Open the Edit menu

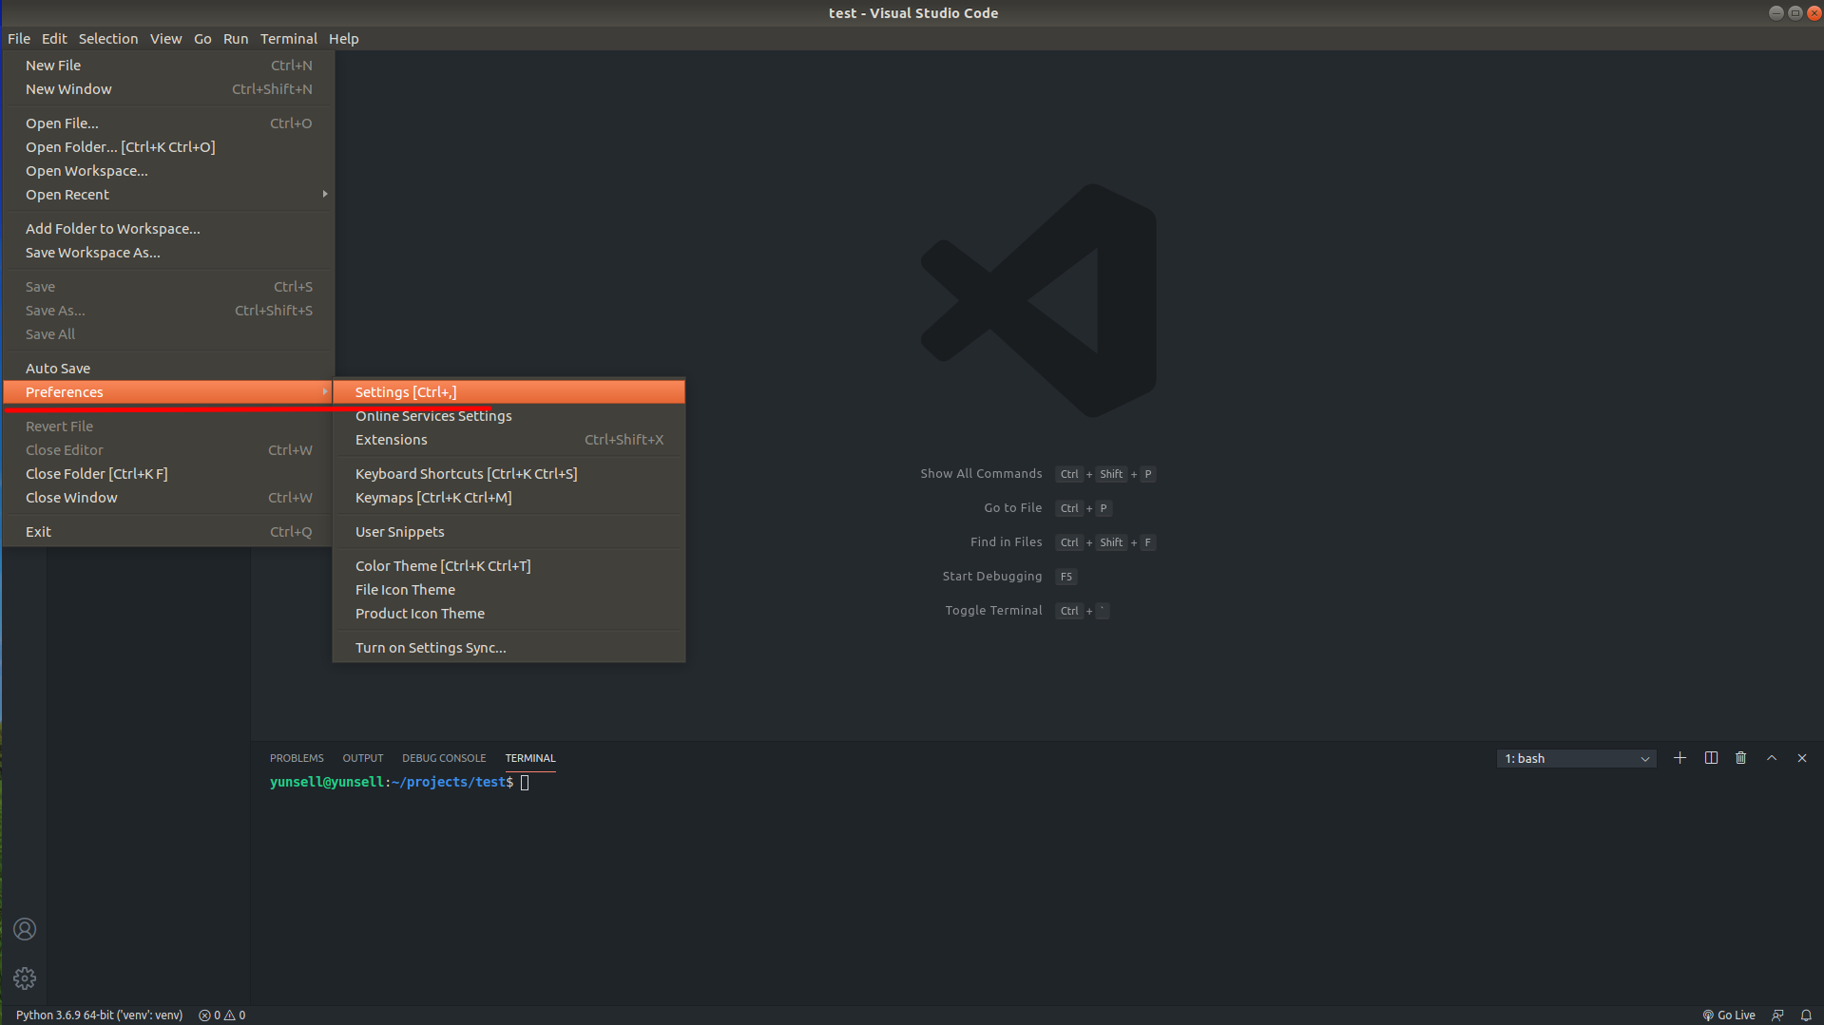click(54, 39)
